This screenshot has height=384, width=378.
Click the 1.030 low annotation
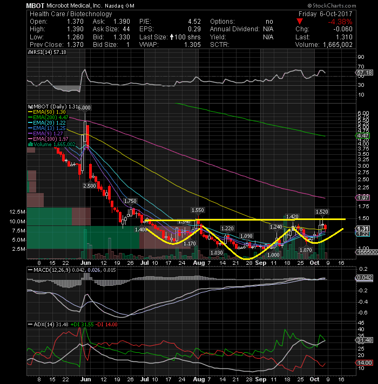[217, 253]
